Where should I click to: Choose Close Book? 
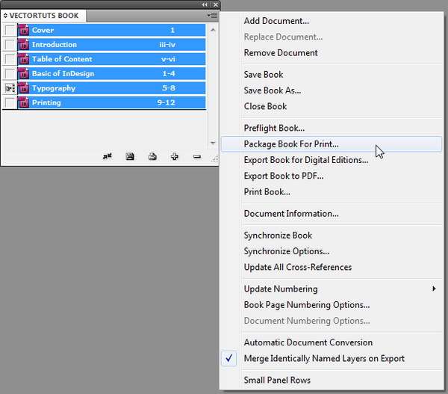265,106
